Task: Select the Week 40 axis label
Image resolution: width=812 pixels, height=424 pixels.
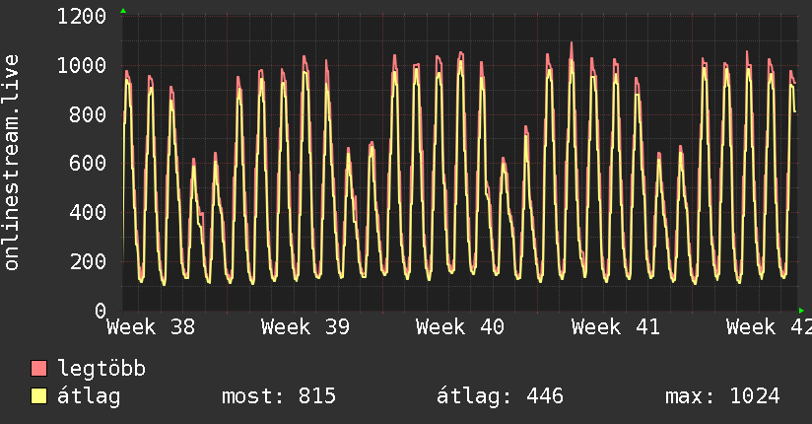Action: point(460,327)
